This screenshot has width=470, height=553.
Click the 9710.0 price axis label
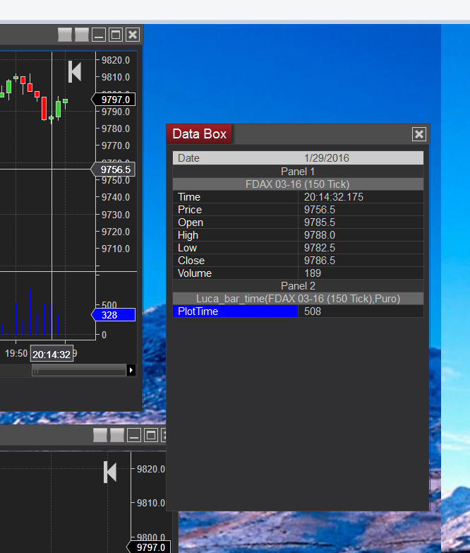click(116, 249)
